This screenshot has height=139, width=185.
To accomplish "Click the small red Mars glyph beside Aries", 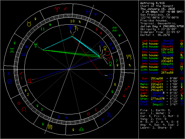I will coord(65,9).
